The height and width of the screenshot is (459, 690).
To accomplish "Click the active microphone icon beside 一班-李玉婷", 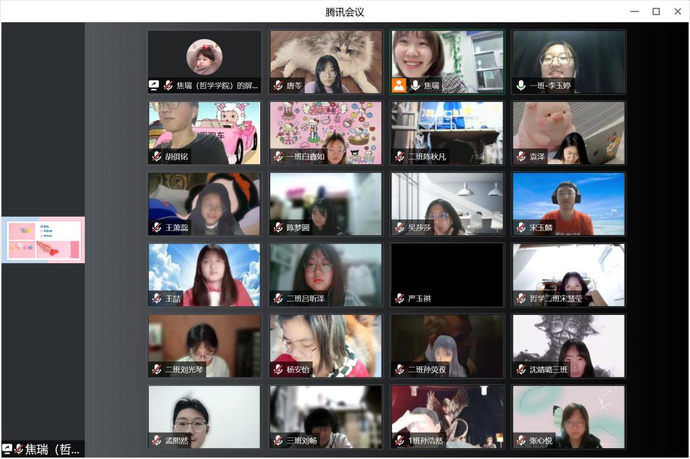I will click(521, 85).
